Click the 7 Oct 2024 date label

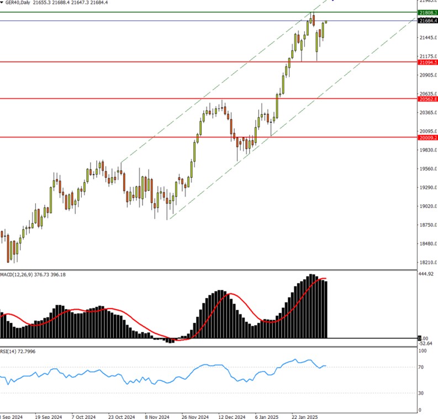(84, 417)
